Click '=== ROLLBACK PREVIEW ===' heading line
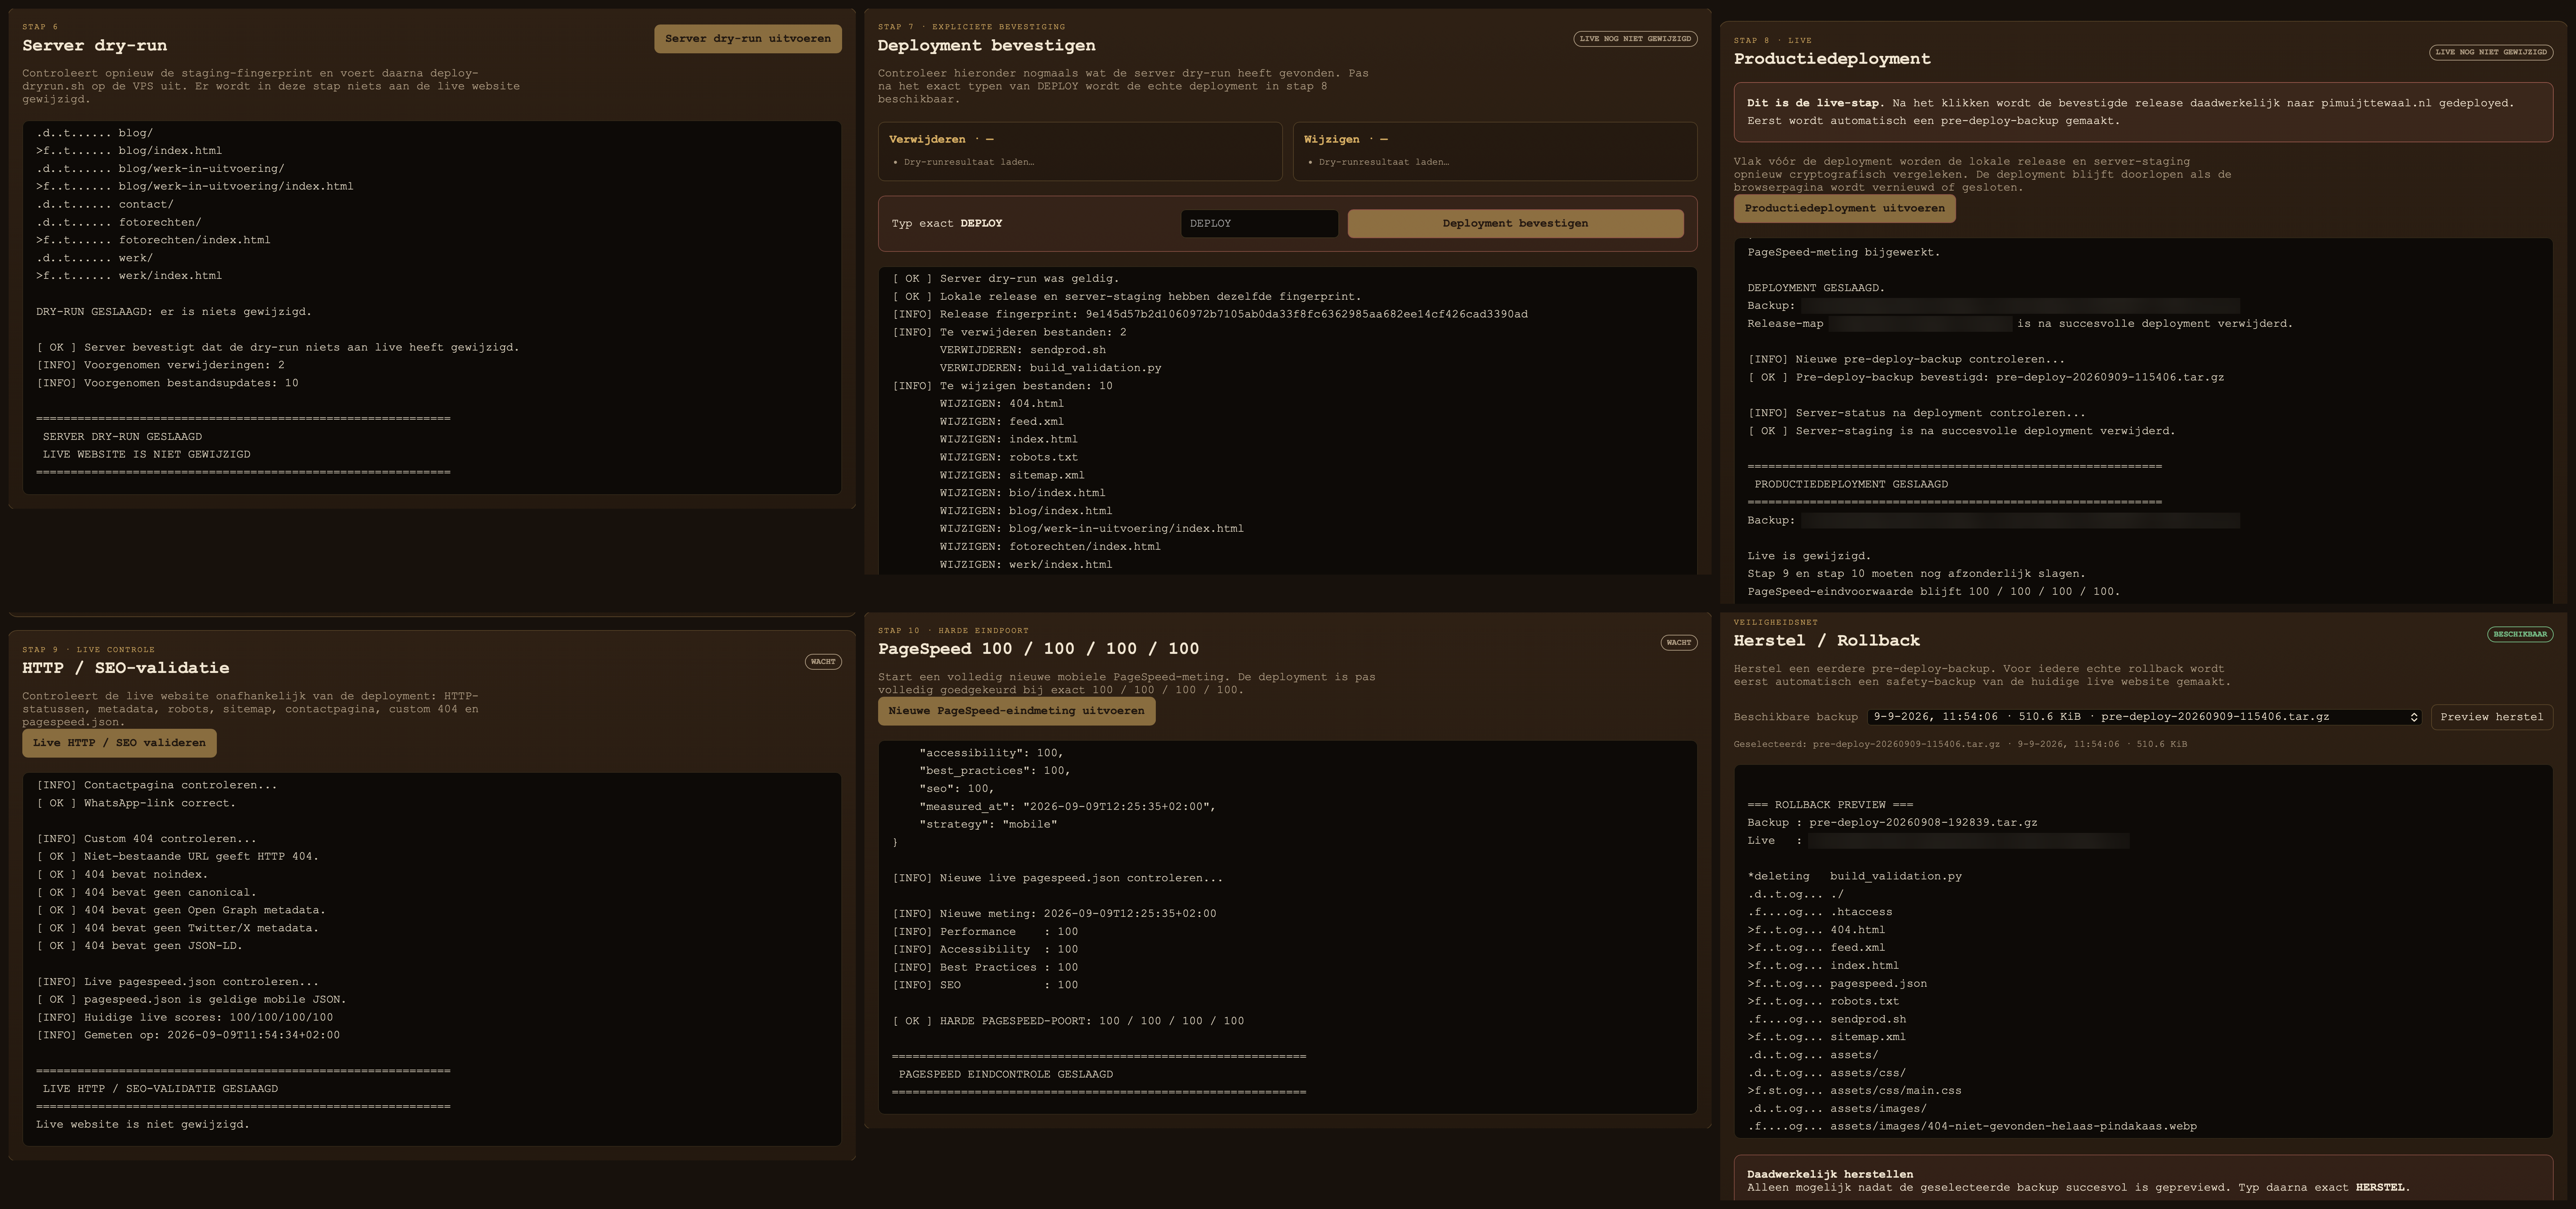This screenshot has width=2576, height=1209. pos(1830,805)
